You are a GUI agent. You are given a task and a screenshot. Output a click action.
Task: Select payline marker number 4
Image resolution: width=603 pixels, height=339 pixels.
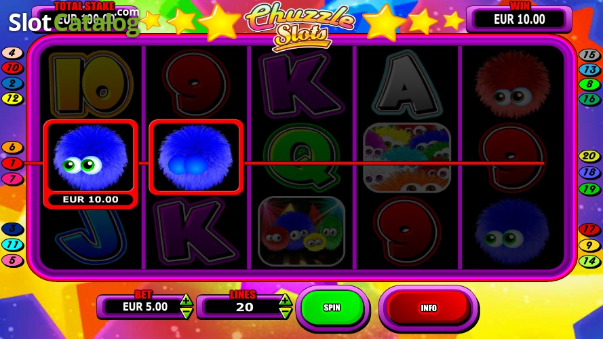(x=12, y=53)
